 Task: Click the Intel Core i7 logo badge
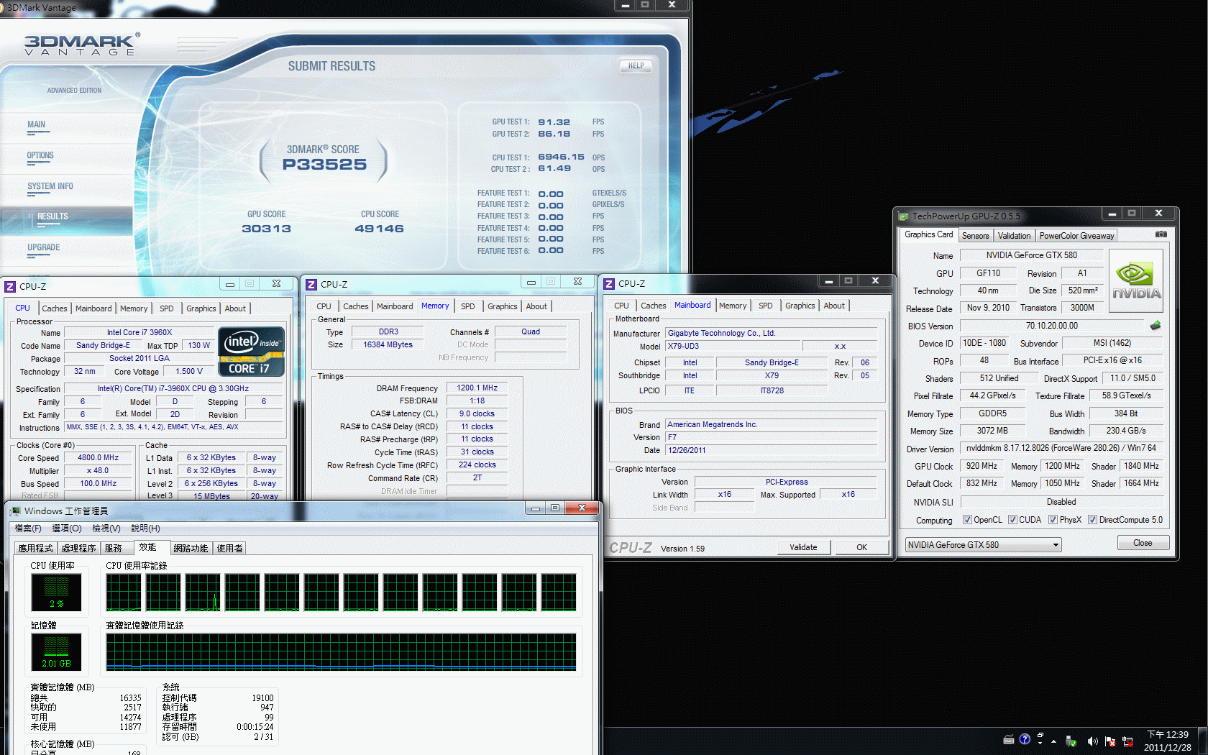tap(252, 352)
